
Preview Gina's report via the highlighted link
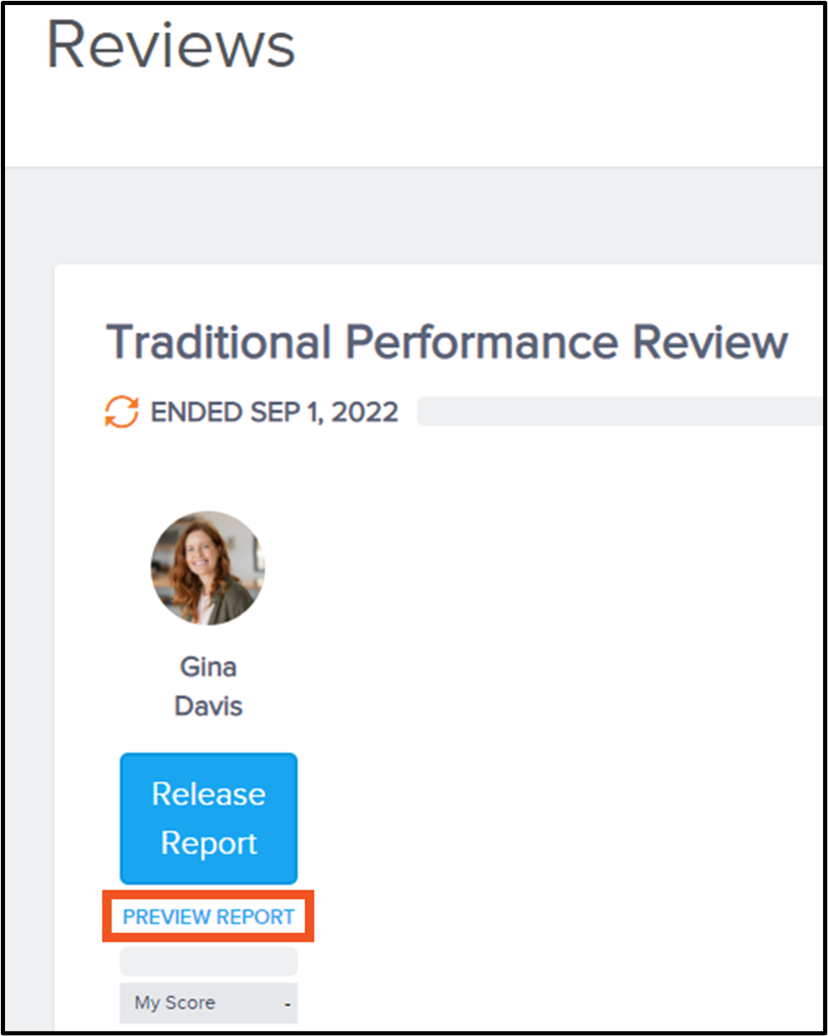pyautogui.click(x=207, y=916)
